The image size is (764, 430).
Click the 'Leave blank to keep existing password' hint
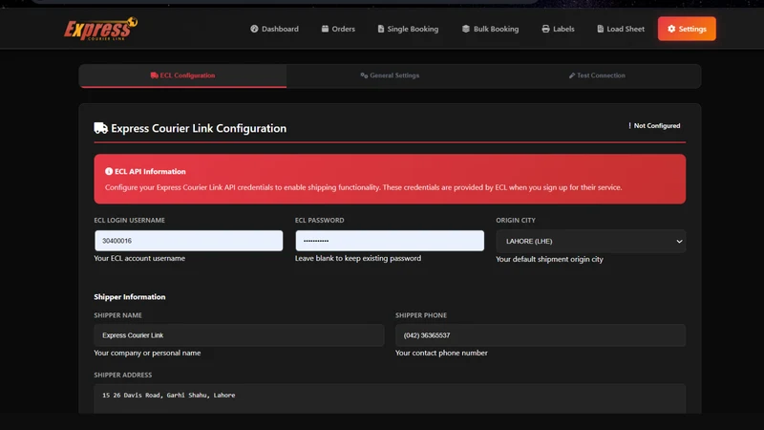pyautogui.click(x=358, y=258)
